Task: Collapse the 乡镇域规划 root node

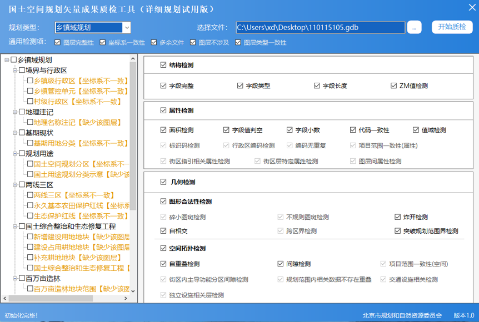Action: click(6, 60)
